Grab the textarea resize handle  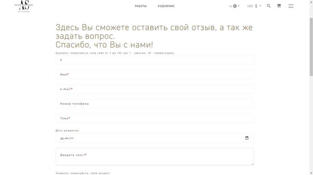[x=252, y=164]
